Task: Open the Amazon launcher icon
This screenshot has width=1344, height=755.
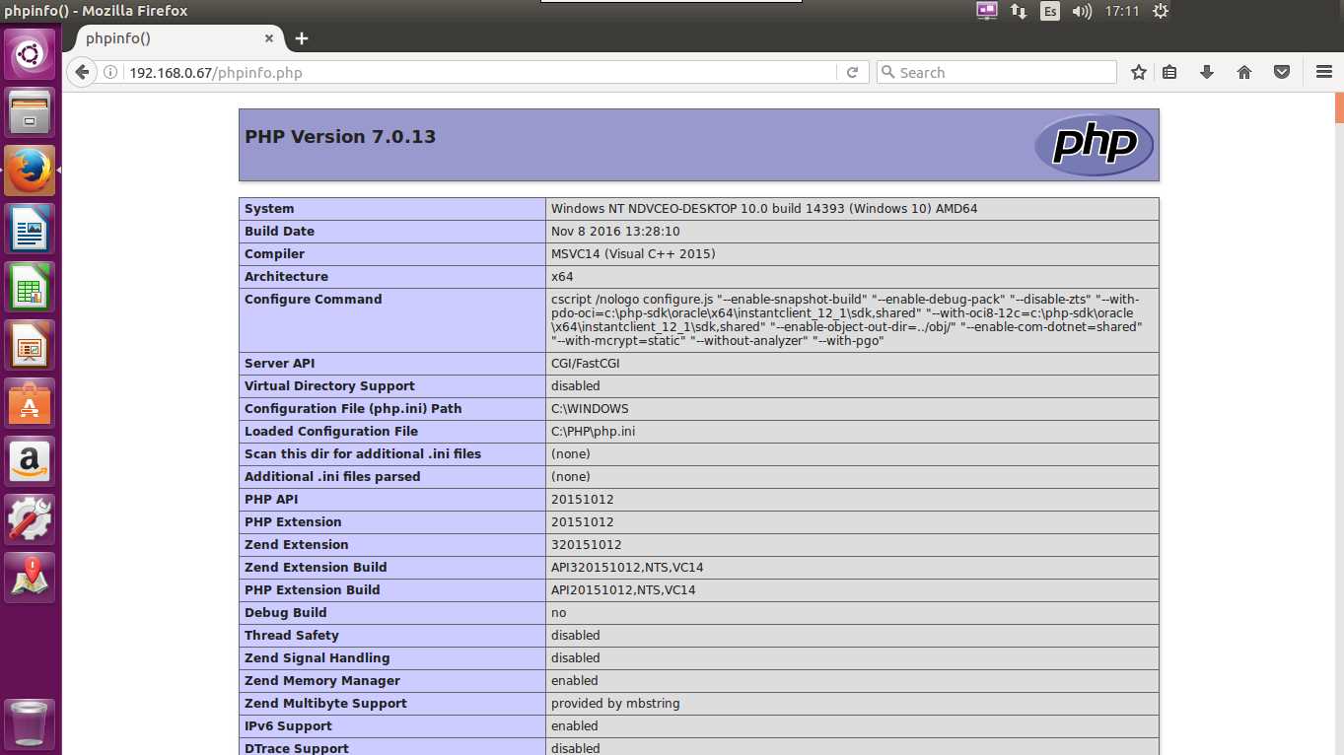Action: (30, 460)
